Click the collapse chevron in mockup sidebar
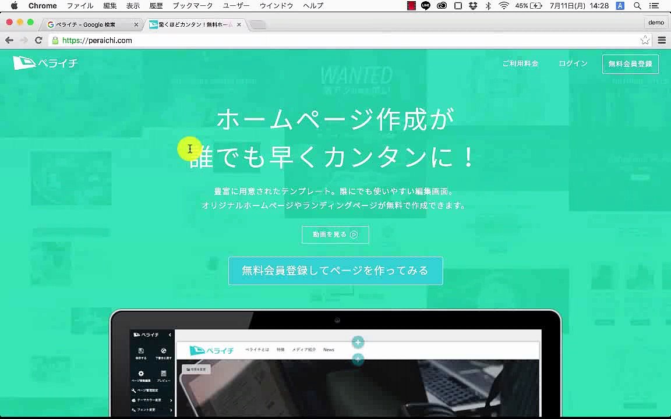The height and width of the screenshot is (419, 671). (x=170, y=335)
